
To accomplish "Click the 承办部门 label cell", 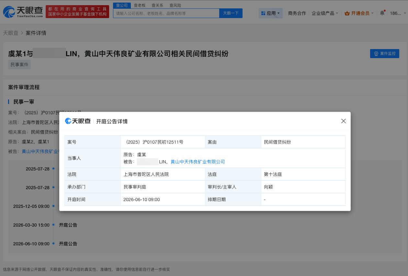I will coord(93,187).
